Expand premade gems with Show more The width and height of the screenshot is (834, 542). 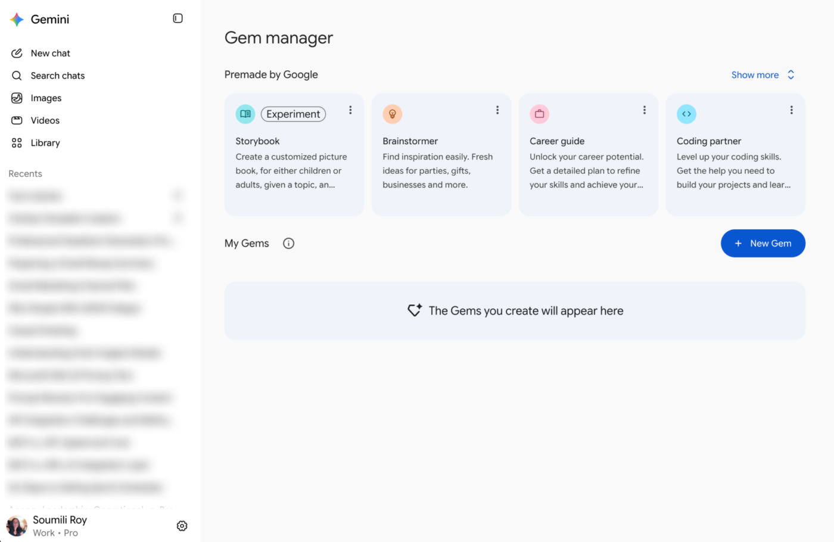[755, 75]
